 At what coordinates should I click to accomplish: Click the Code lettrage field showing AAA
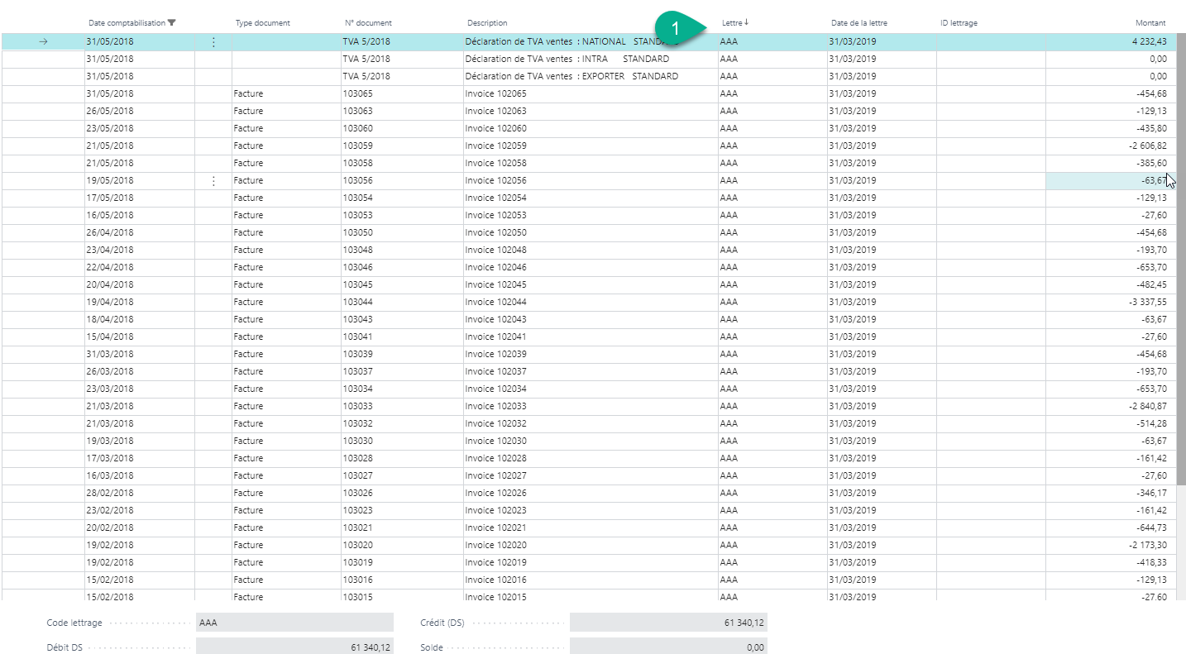[294, 623]
